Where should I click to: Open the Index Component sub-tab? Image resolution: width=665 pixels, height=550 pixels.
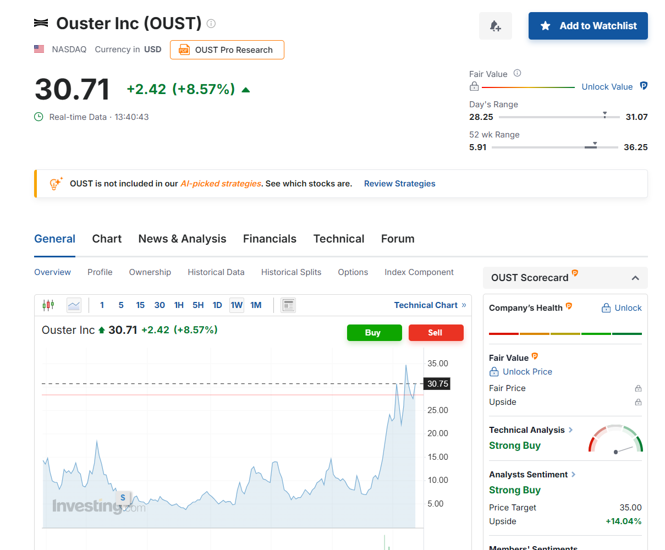click(x=419, y=272)
